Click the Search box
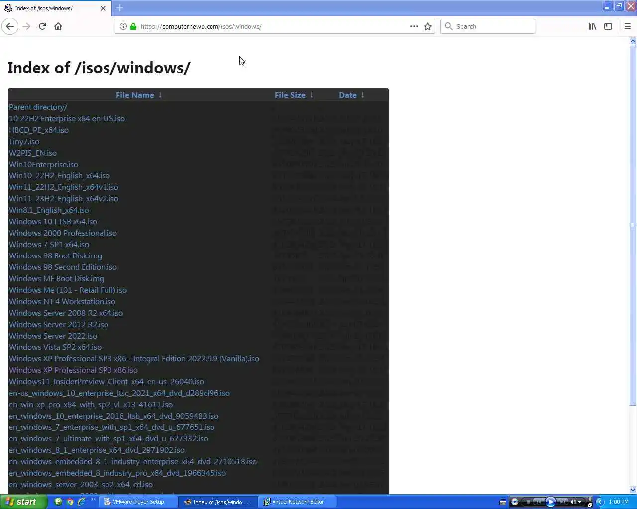This screenshot has width=637, height=509. click(488, 26)
